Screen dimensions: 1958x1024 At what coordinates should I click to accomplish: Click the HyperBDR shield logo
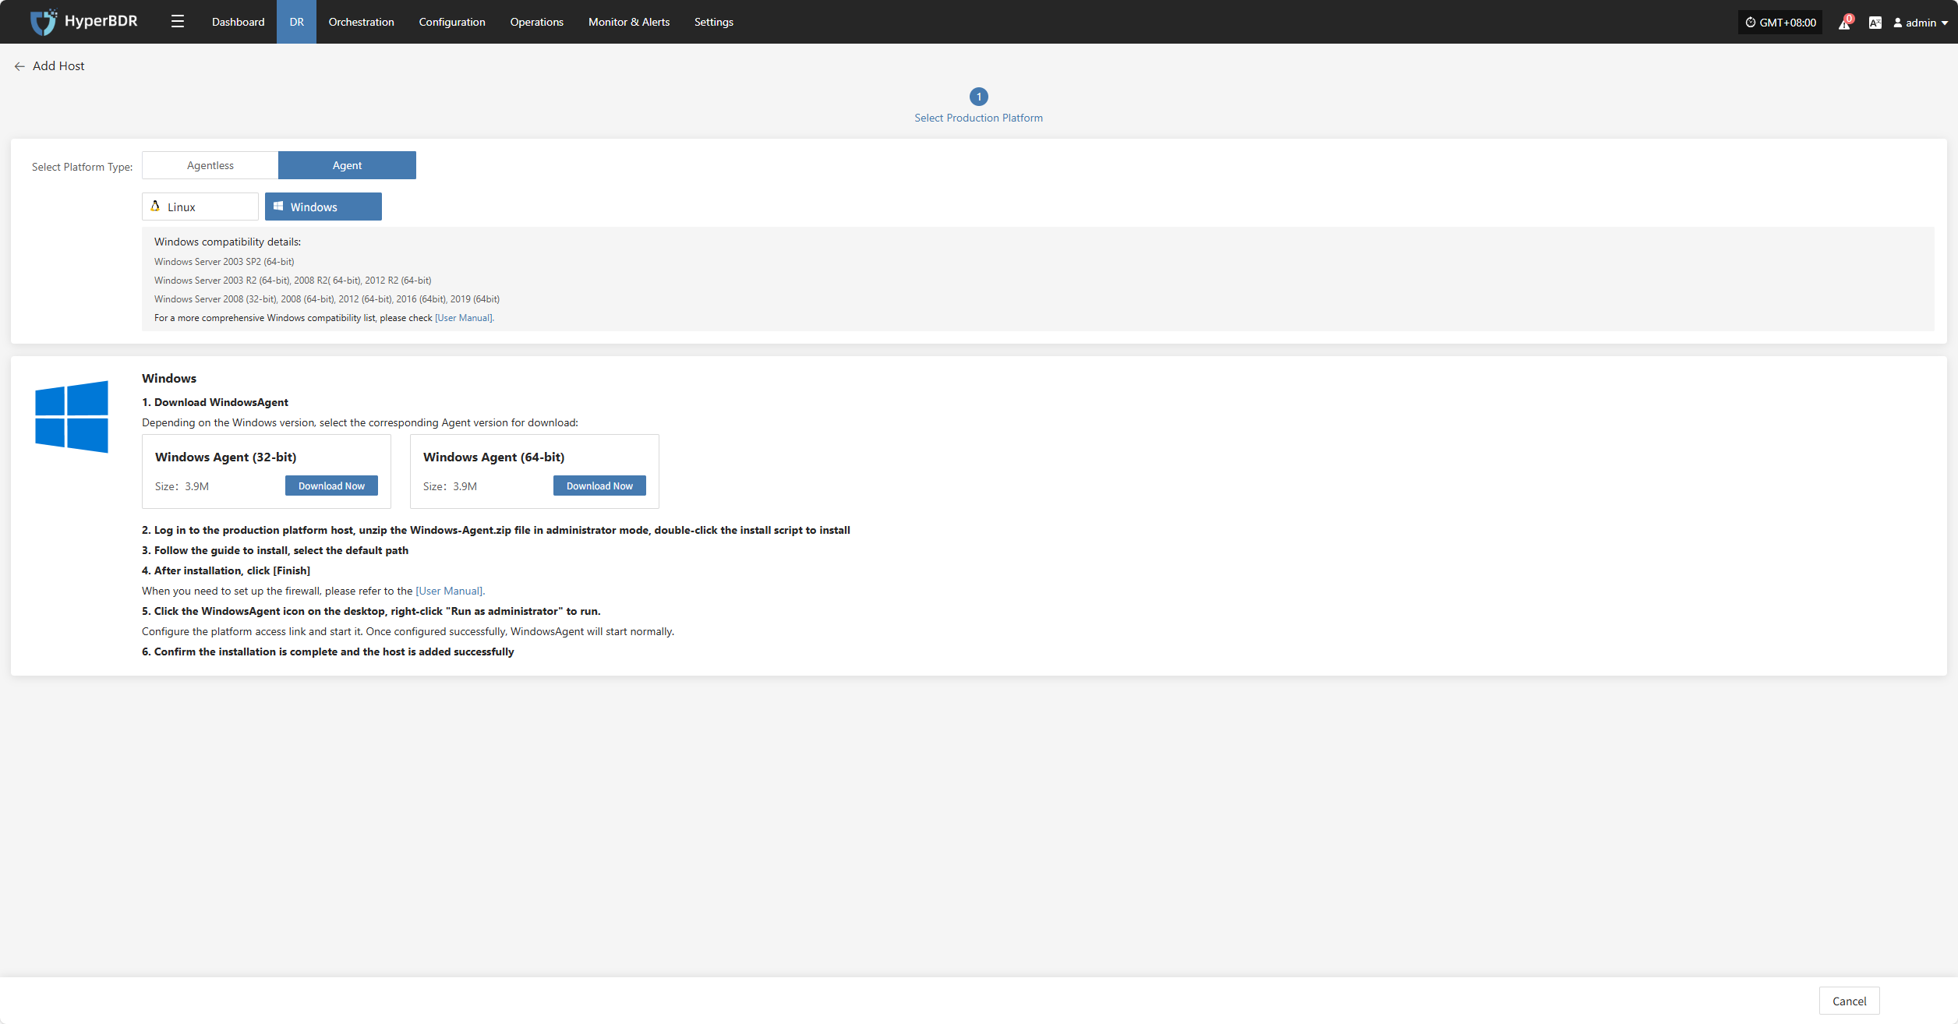(x=43, y=22)
